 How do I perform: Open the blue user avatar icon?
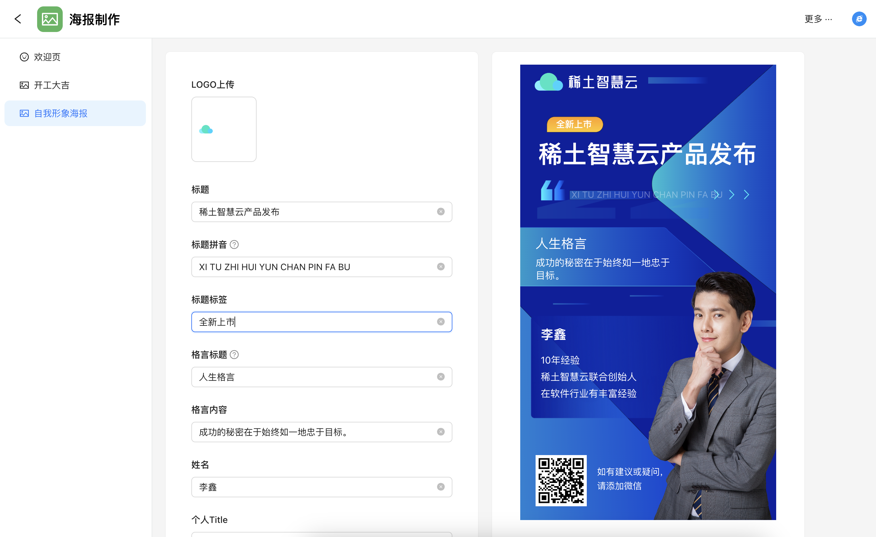859,19
